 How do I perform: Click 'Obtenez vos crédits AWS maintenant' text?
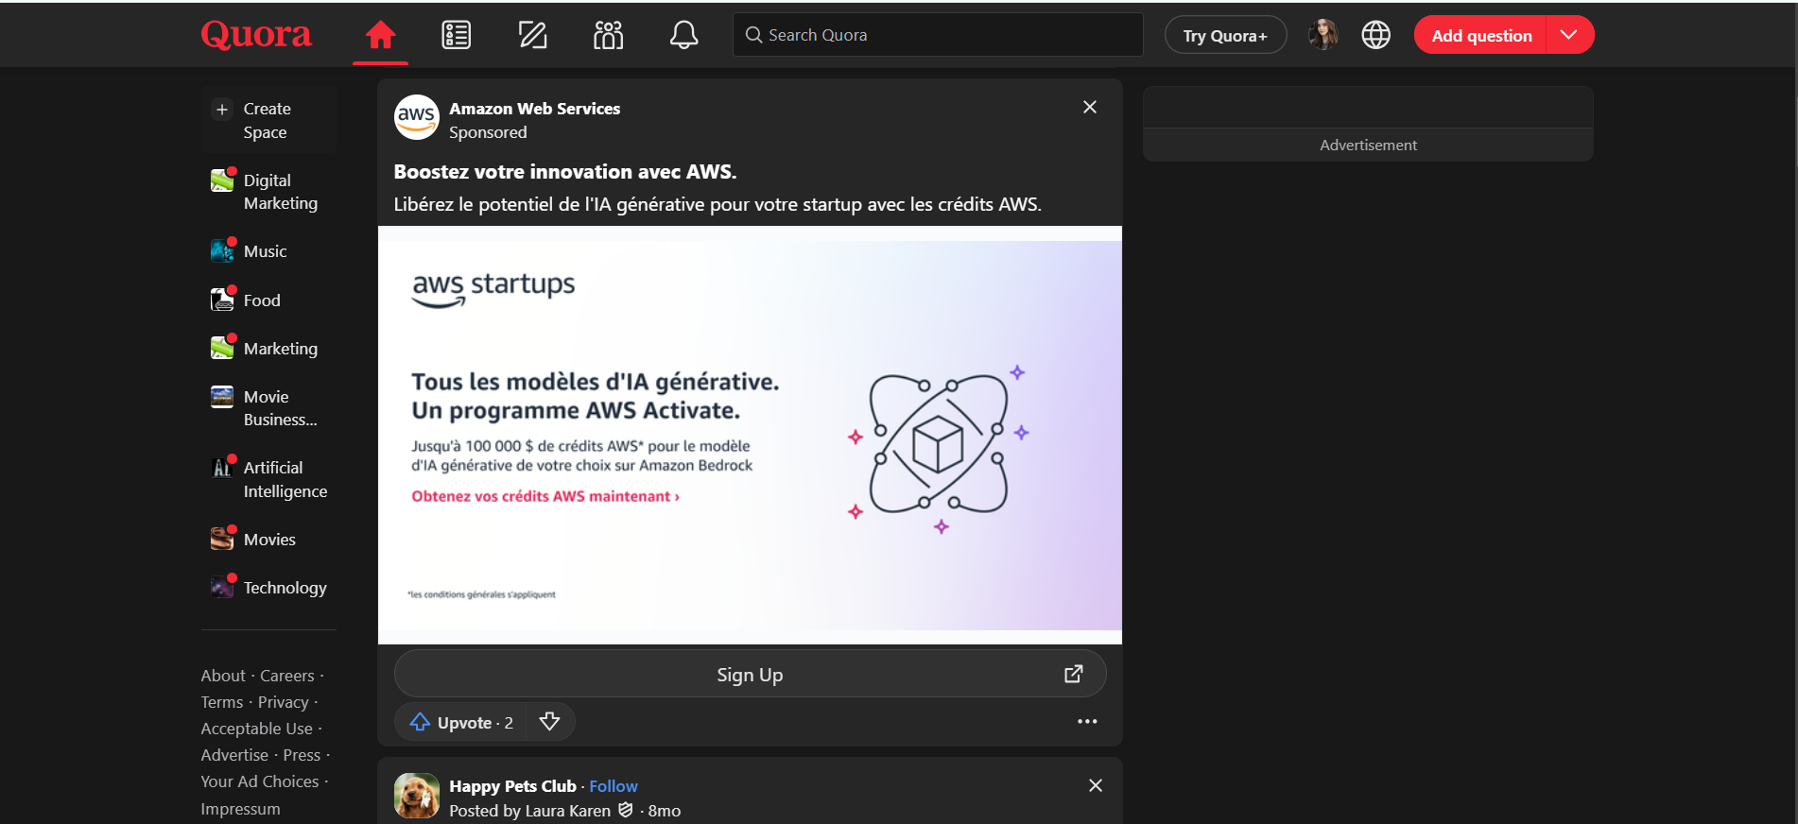coord(545,496)
